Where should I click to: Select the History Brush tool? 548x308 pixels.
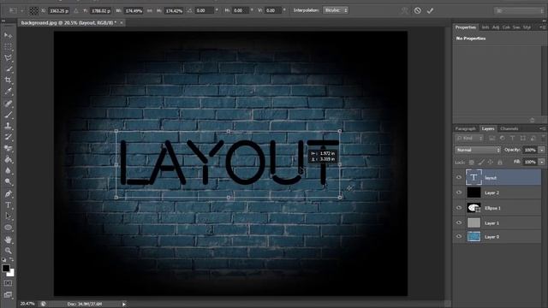pos(8,137)
